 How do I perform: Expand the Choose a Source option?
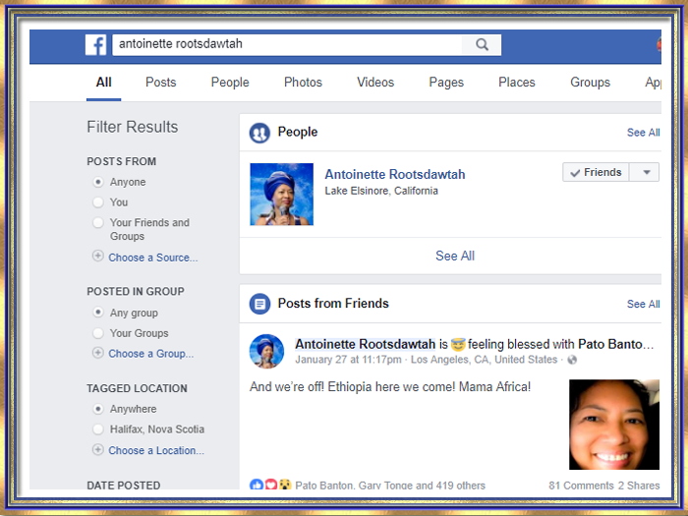tap(152, 258)
